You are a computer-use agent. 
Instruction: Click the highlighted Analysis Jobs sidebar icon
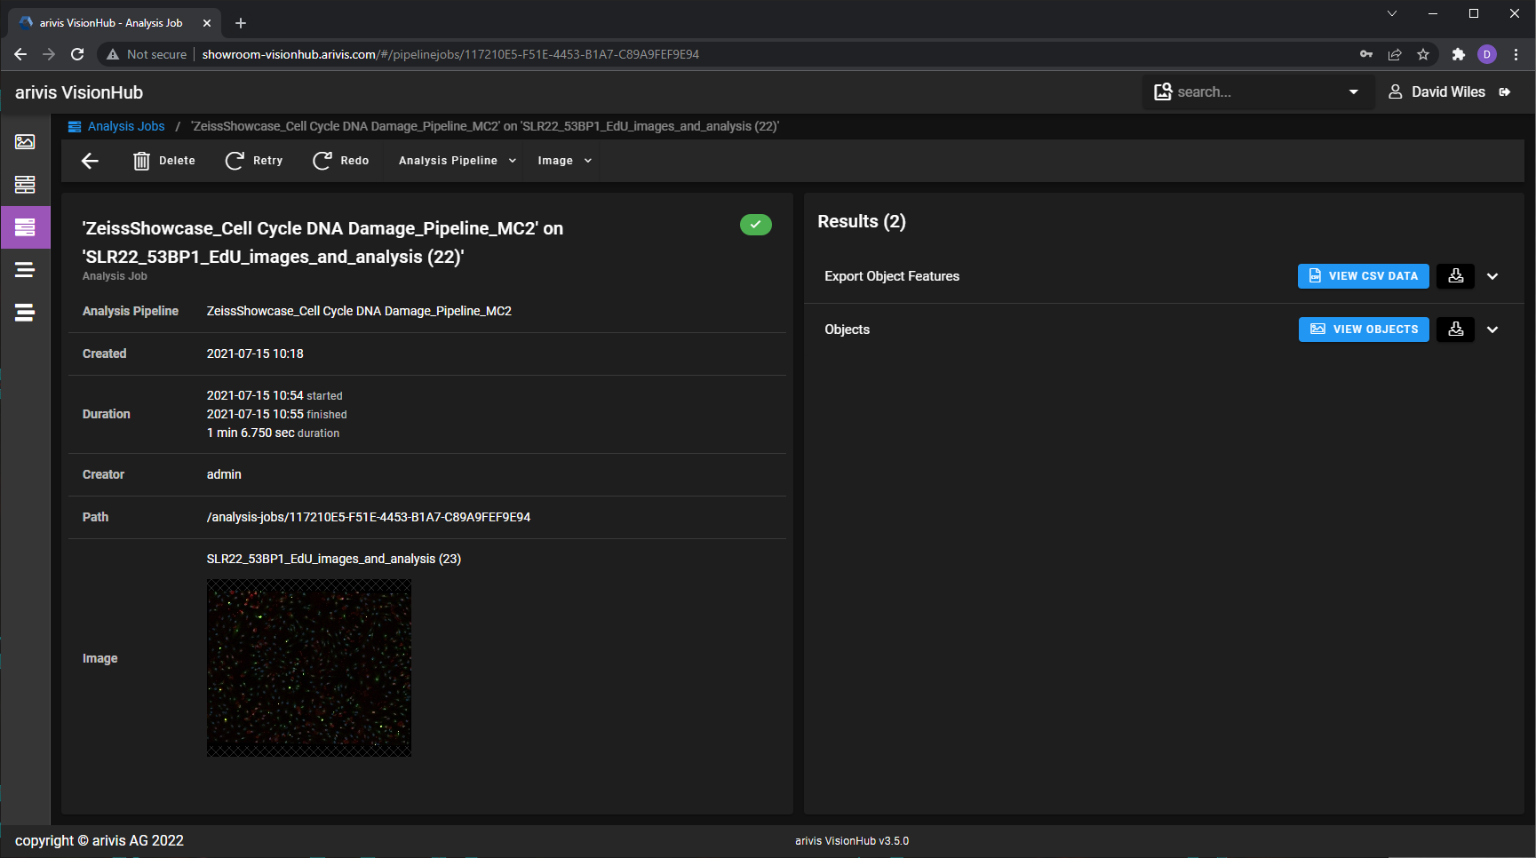25,227
